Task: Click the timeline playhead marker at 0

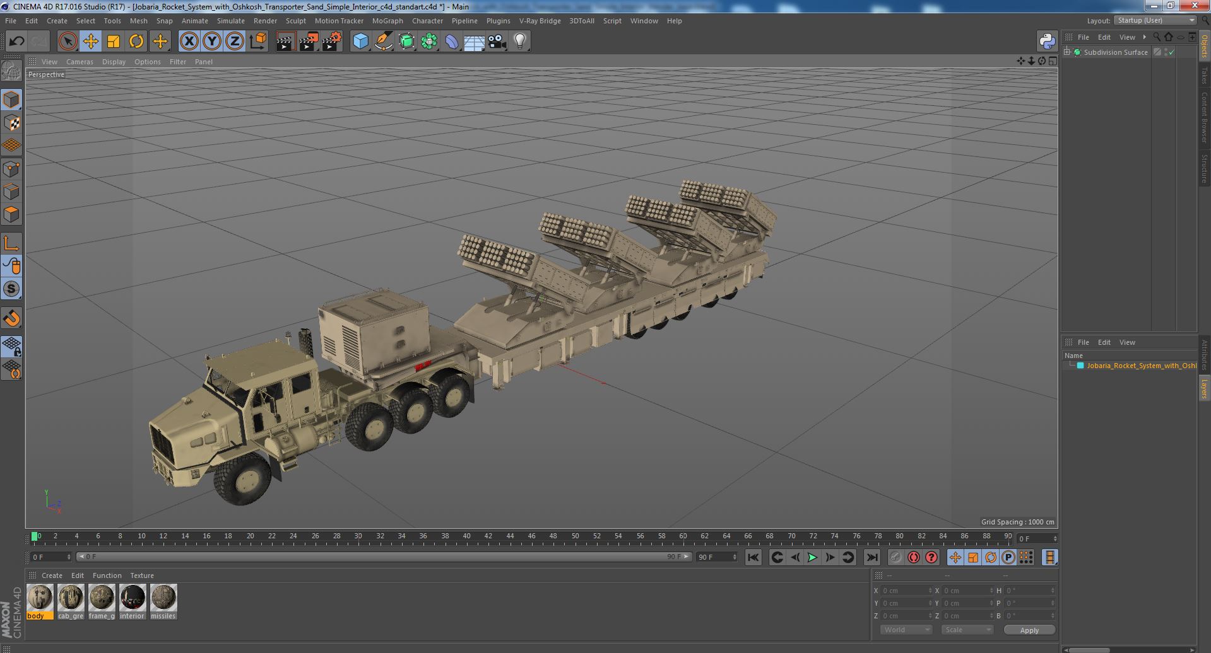Action: coord(35,536)
